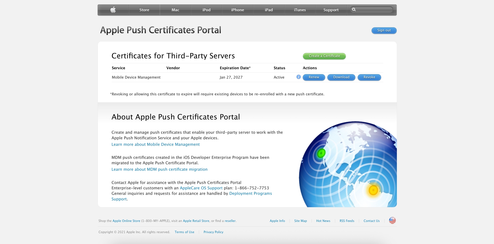Open Learn more about Mobile Device Management

click(x=155, y=144)
